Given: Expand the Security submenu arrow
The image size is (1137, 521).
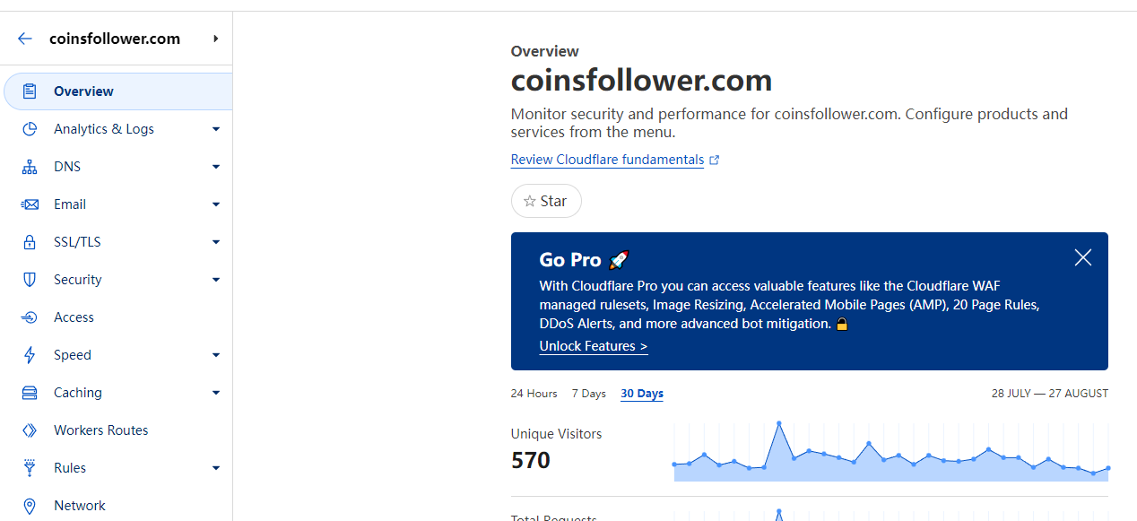Looking at the screenshot, I should (215, 280).
